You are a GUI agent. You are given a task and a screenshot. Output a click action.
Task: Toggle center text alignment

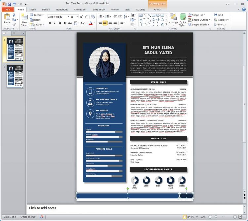point(105,23)
